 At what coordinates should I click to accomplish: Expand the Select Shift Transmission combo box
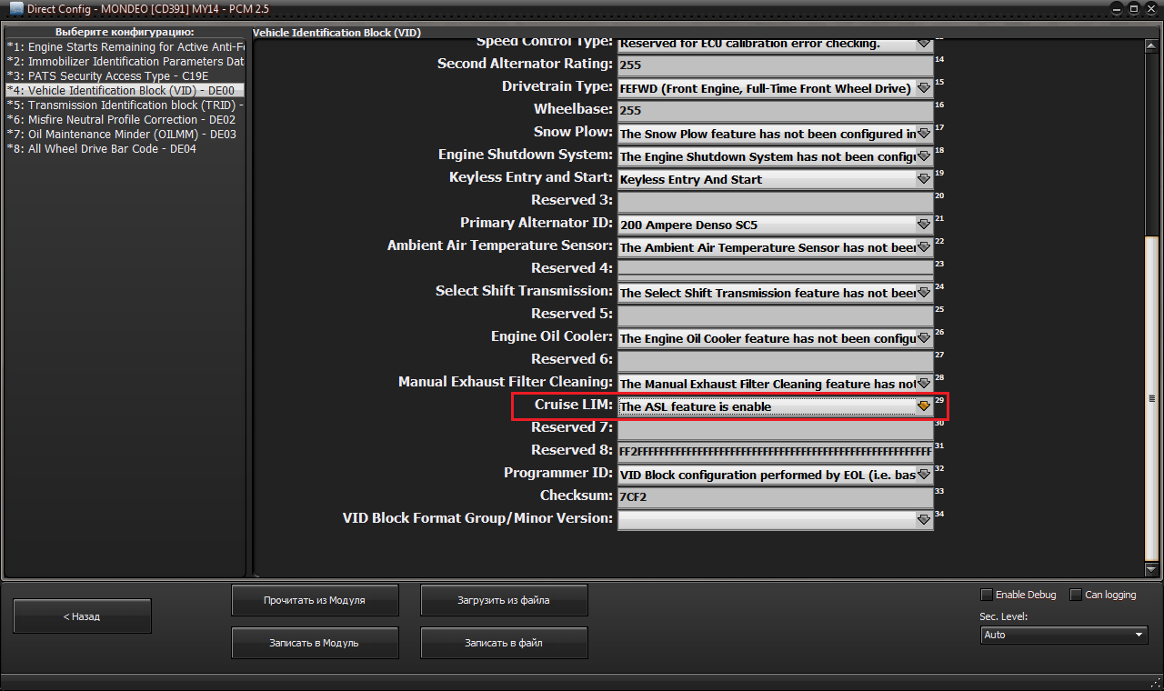click(x=775, y=293)
